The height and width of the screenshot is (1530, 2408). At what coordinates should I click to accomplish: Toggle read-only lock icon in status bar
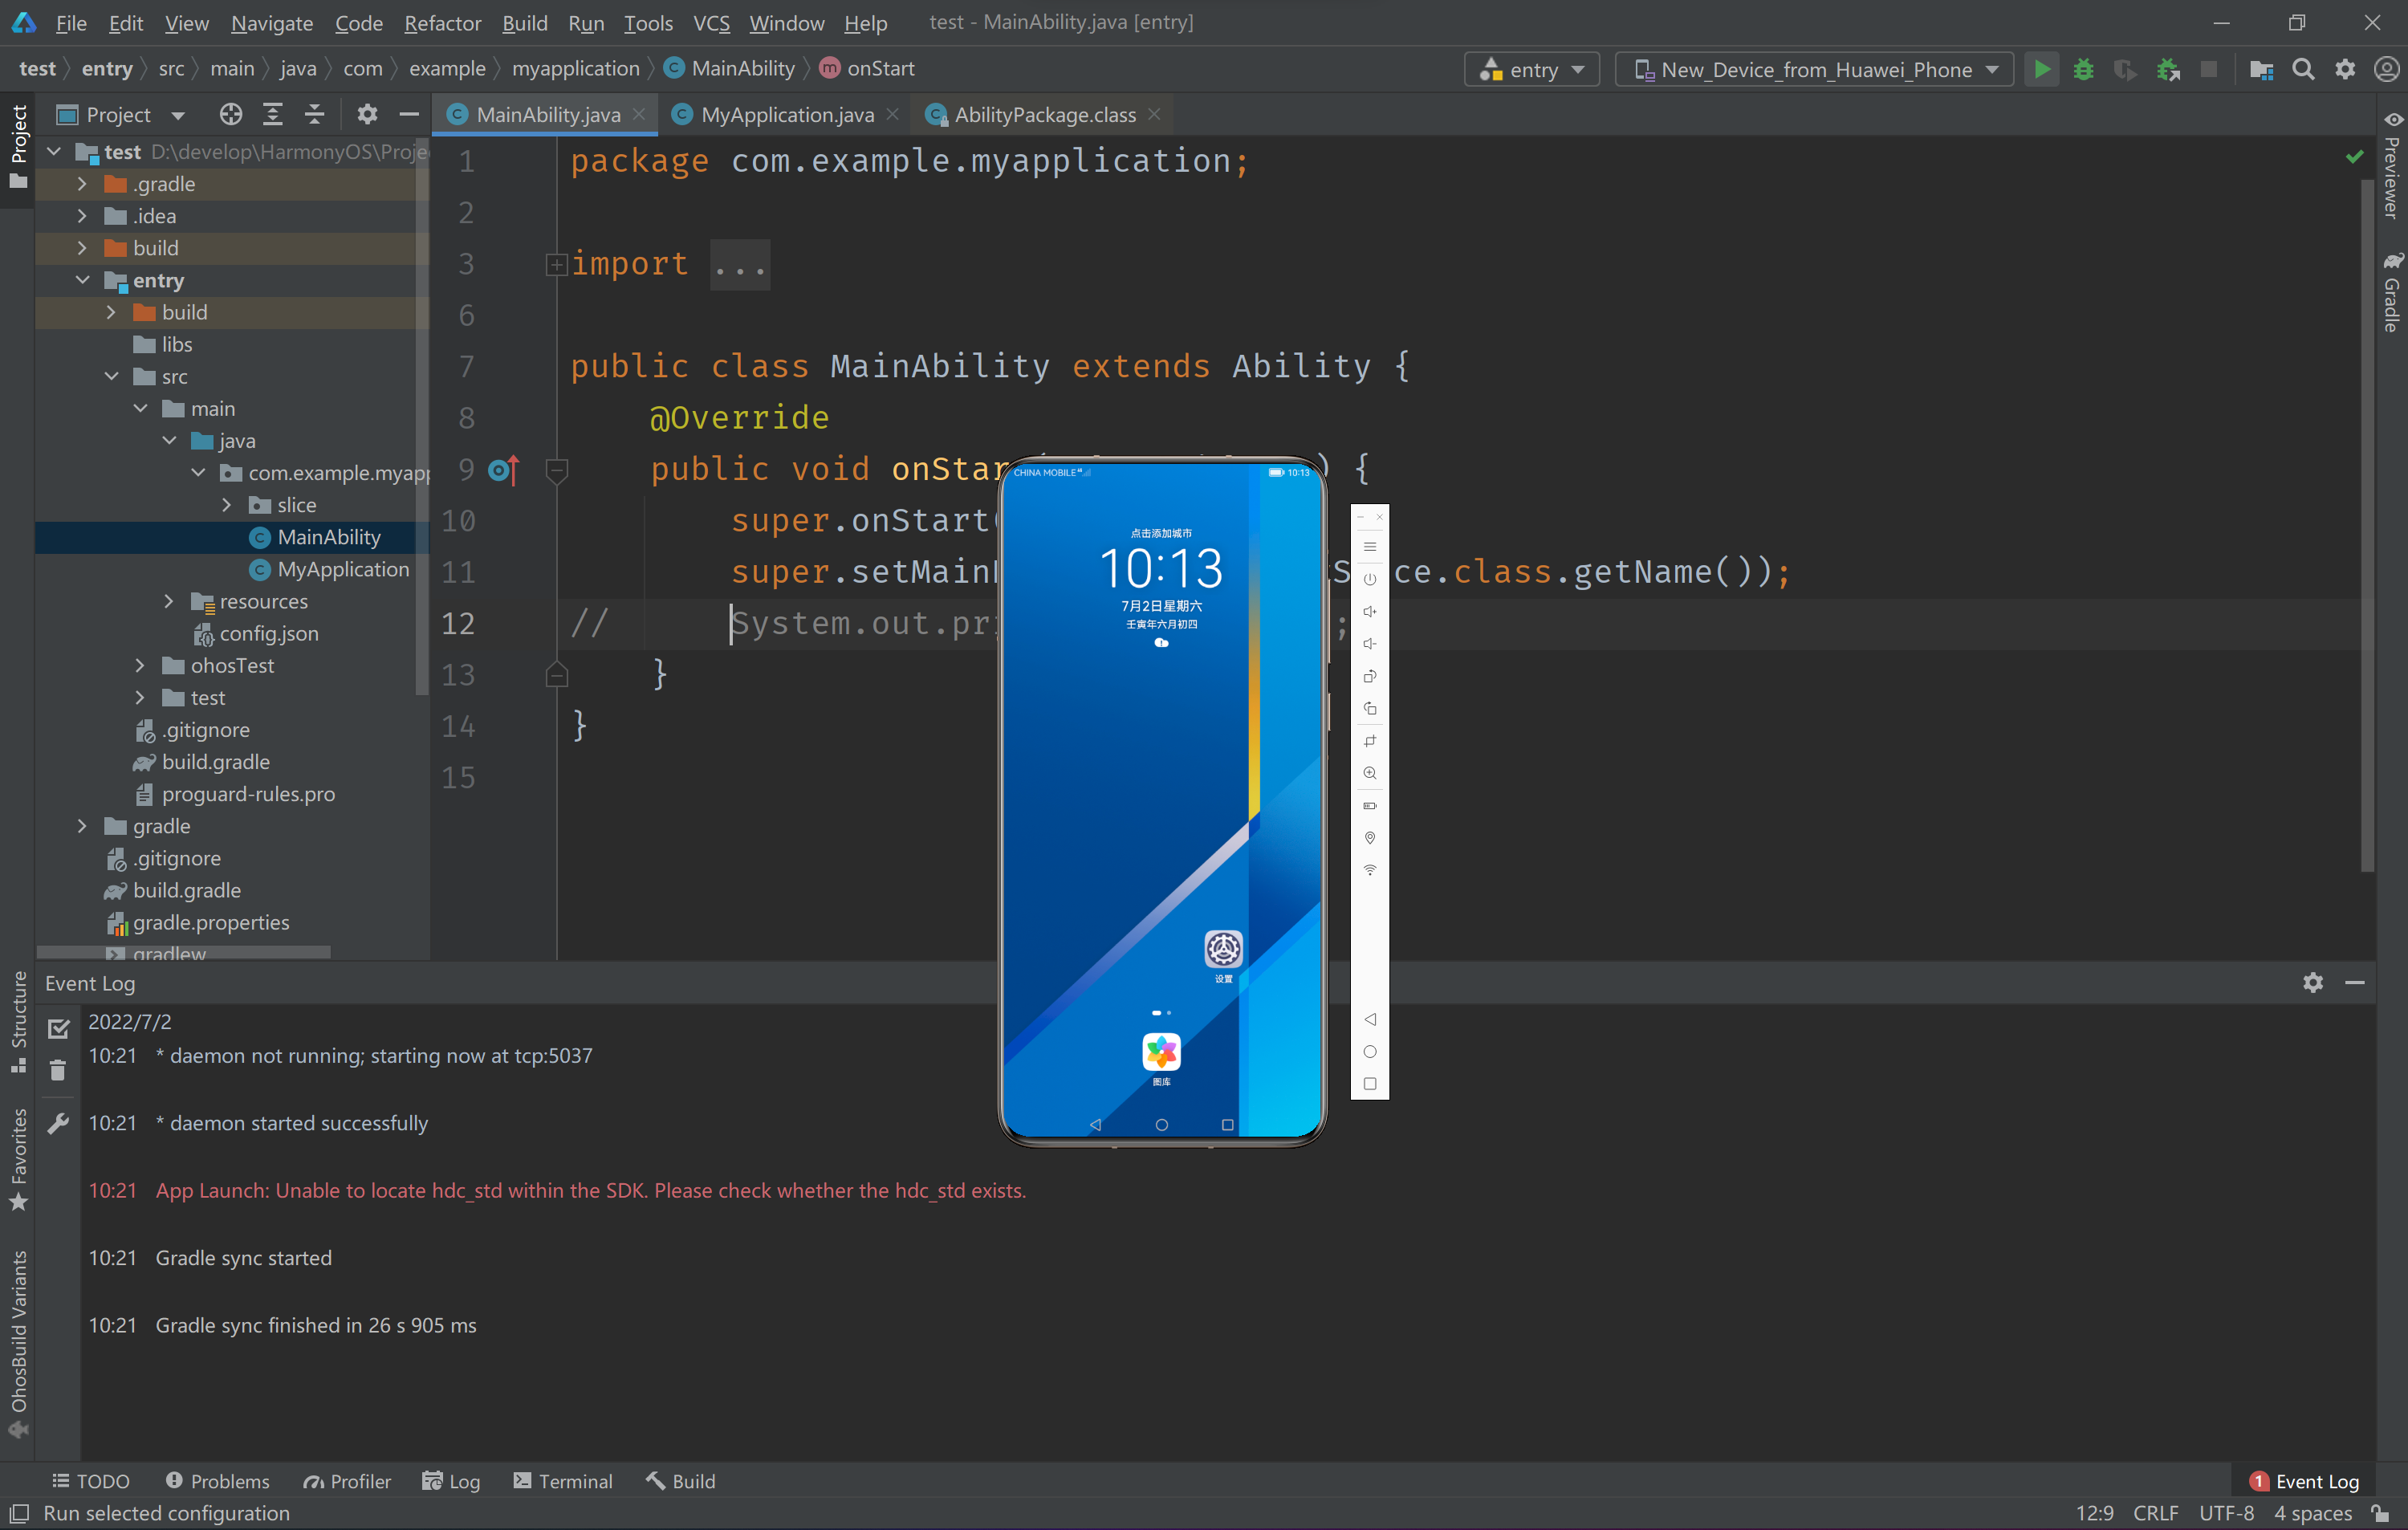[2381, 1513]
